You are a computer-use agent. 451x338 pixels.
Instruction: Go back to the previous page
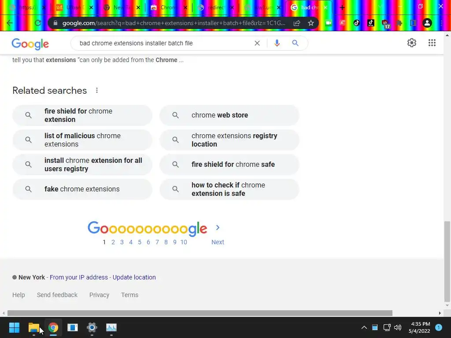pyautogui.click(x=10, y=23)
